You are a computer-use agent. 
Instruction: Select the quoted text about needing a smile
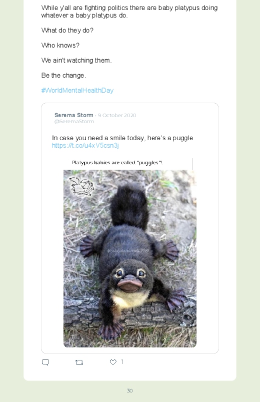(x=122, y=138)
